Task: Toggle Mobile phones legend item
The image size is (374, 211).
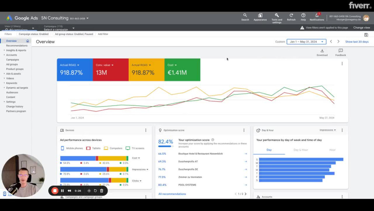Action: tap(72, 148)
